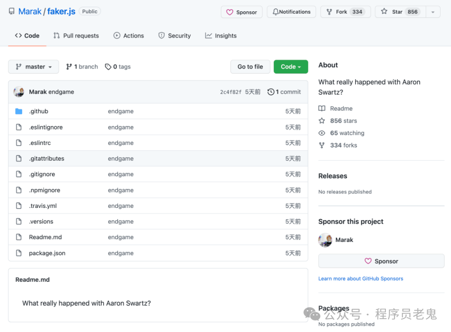Open the faker.js repository link
The image size is (451, 332).
[x=61, y=12]
